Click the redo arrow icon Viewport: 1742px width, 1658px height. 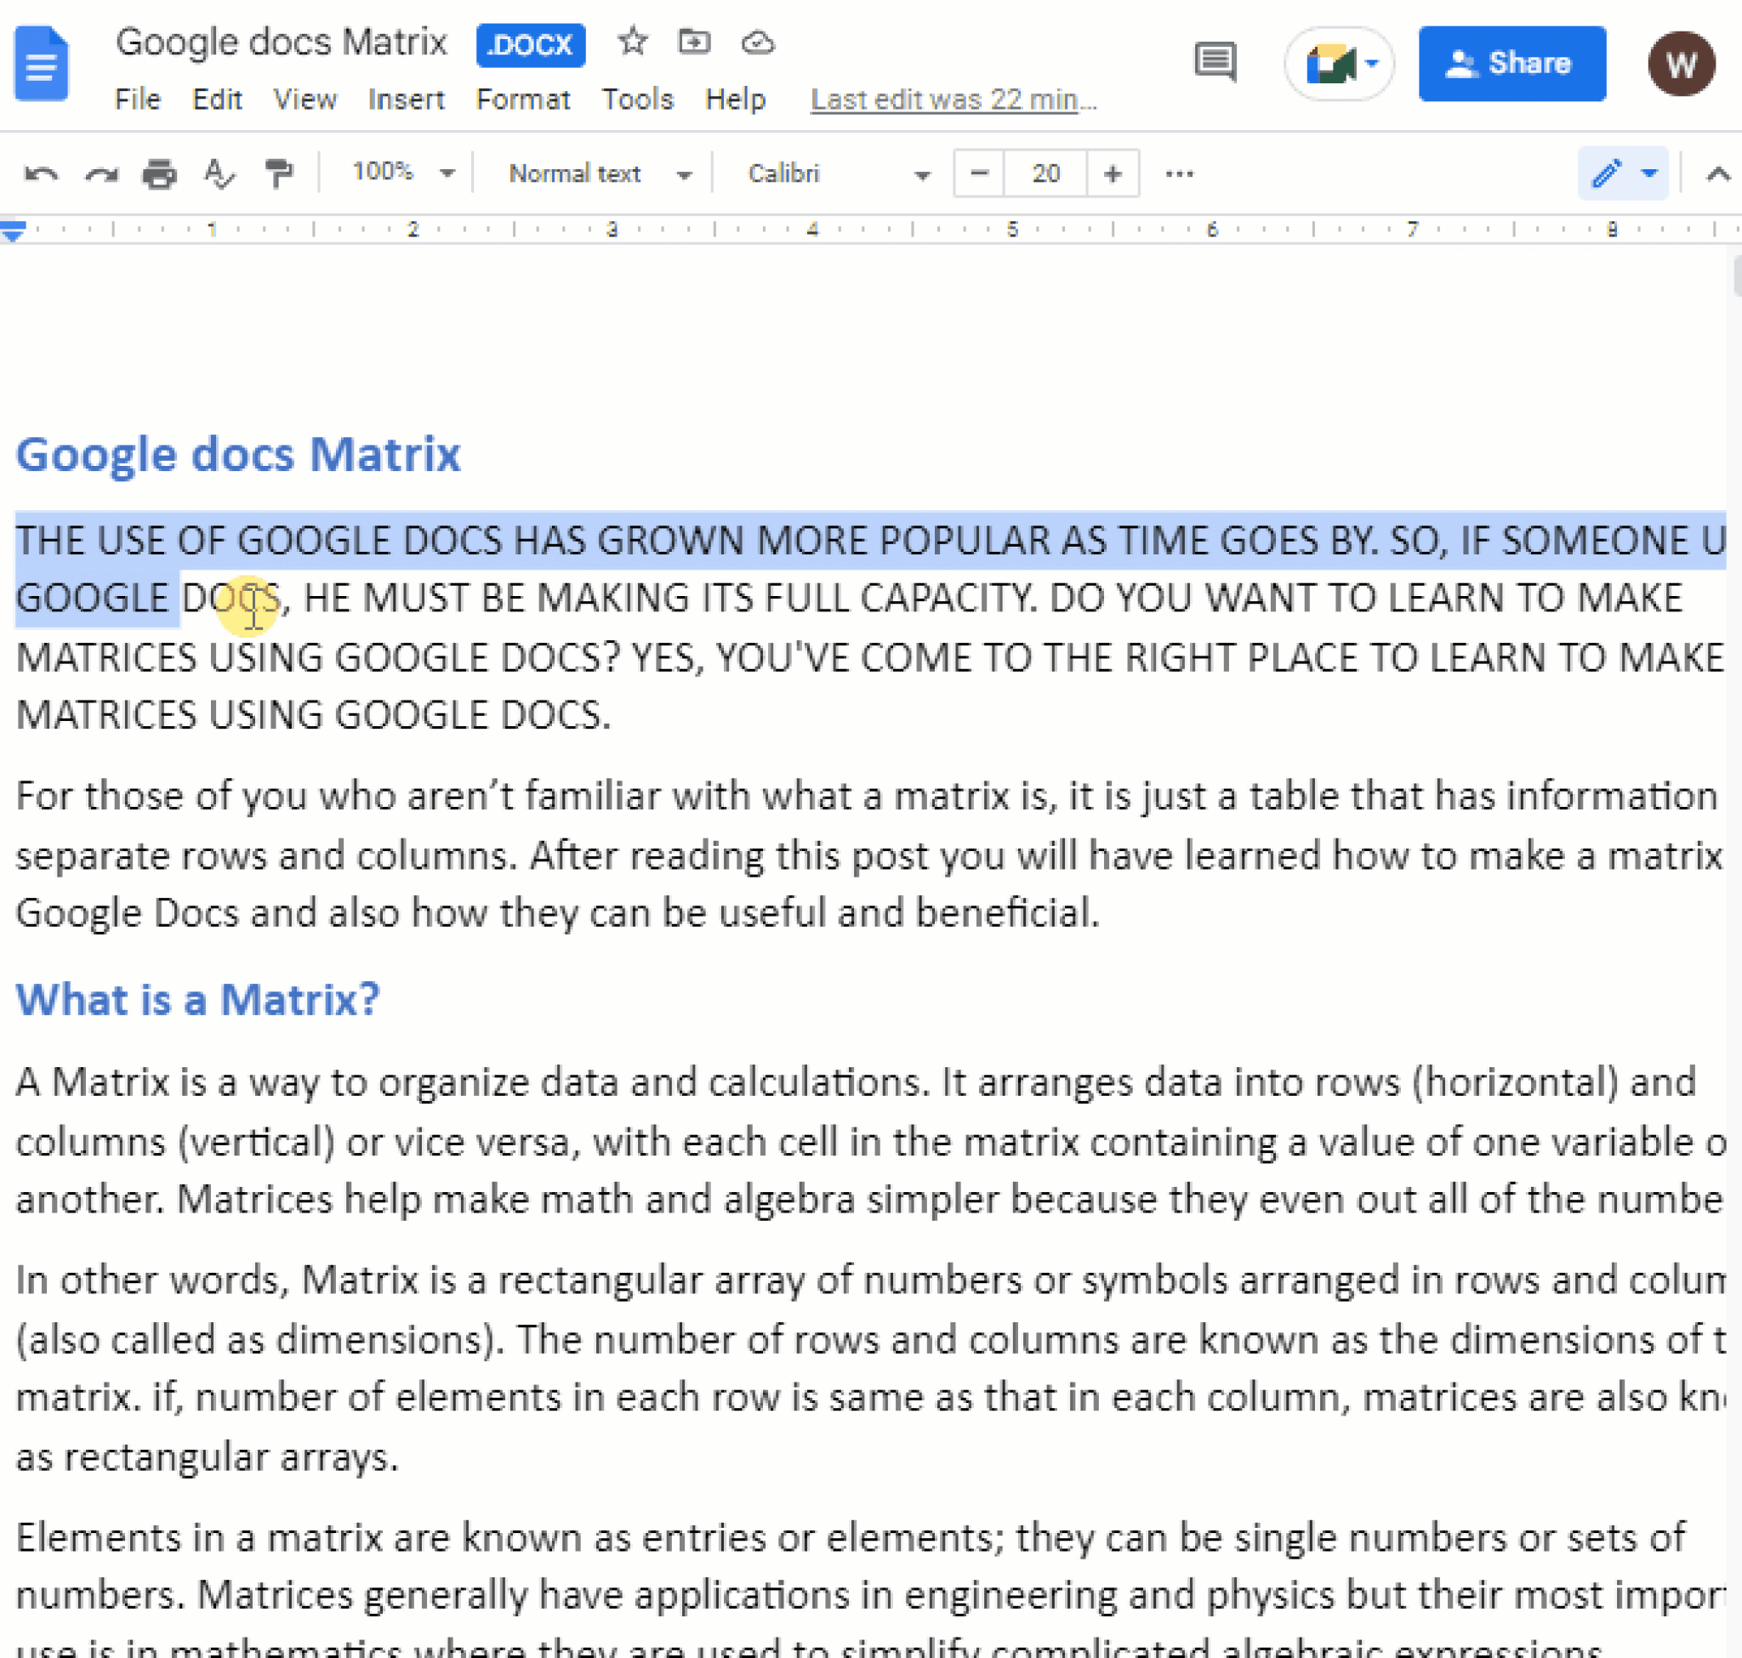[101, 173]
